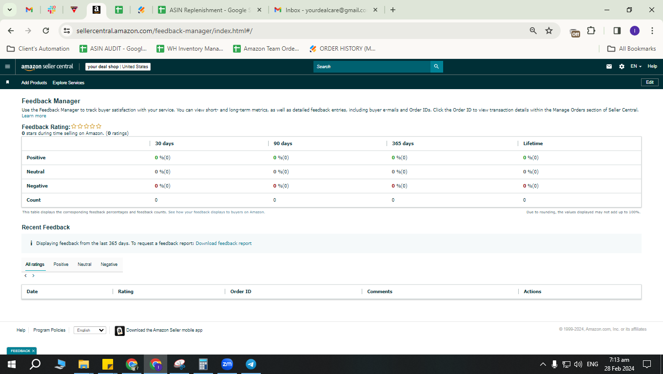Open the browser extensions puzzle icon
This screenshot has width=663, height=374.
[x=591, y=31]
